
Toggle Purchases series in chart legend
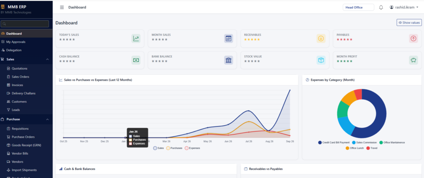[174, 148]
